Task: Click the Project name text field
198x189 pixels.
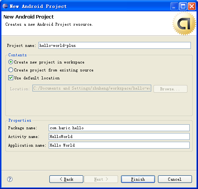Action: click(115, 45)
